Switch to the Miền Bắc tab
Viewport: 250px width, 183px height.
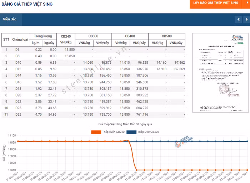11,19
